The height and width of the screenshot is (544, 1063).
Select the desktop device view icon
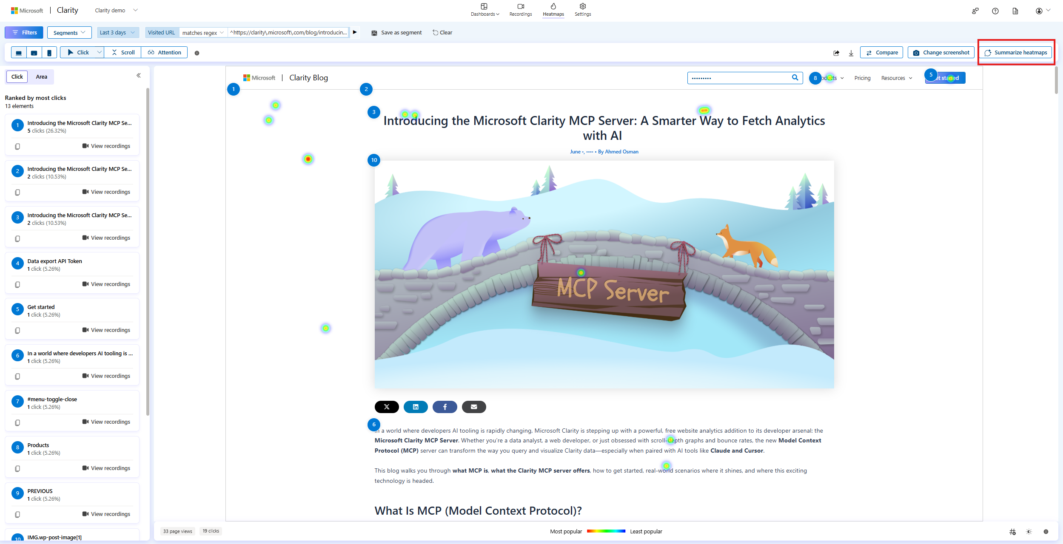[x=19, y=53]
